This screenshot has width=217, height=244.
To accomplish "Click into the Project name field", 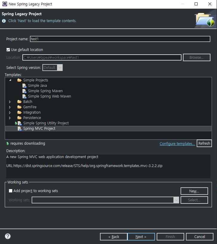I will 120,39.
